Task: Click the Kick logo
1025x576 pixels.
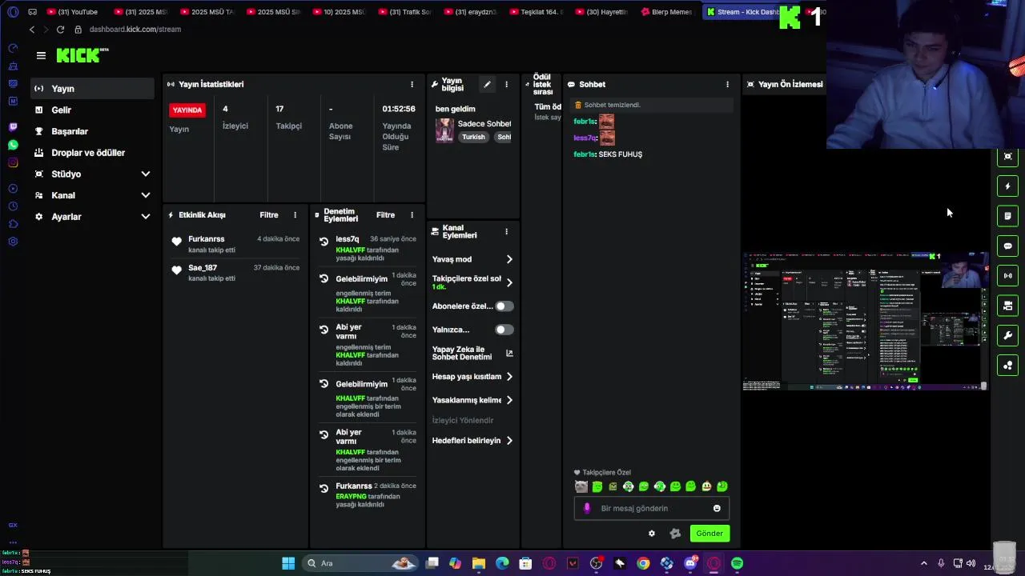Action: click(x=82, y=55)
